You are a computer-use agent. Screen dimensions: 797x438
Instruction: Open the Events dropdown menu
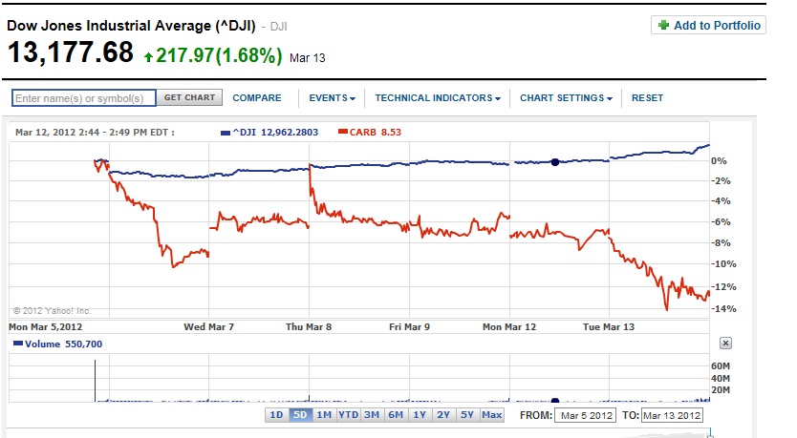coord(332,98)
